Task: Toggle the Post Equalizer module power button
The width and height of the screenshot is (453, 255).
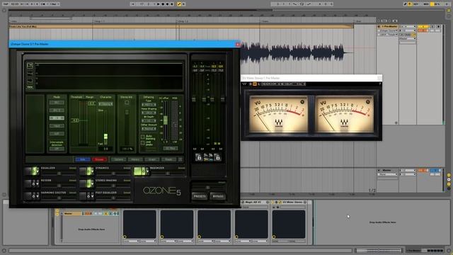Action: pyautogui.click(x=88, y=196)
